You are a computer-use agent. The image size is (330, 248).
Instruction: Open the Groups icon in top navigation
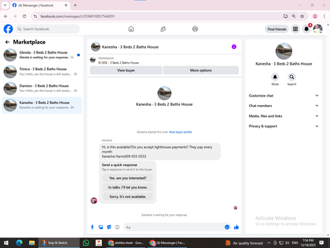pyautogui.click(x=195, y=29)
